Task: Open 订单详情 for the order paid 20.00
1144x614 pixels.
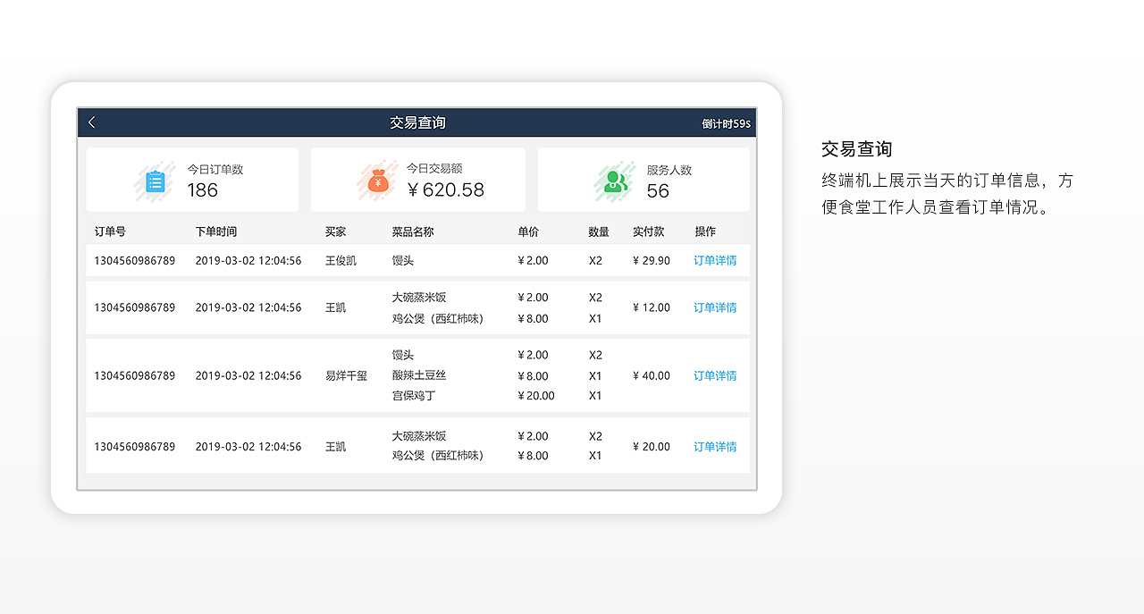Action: coord(715,447)
